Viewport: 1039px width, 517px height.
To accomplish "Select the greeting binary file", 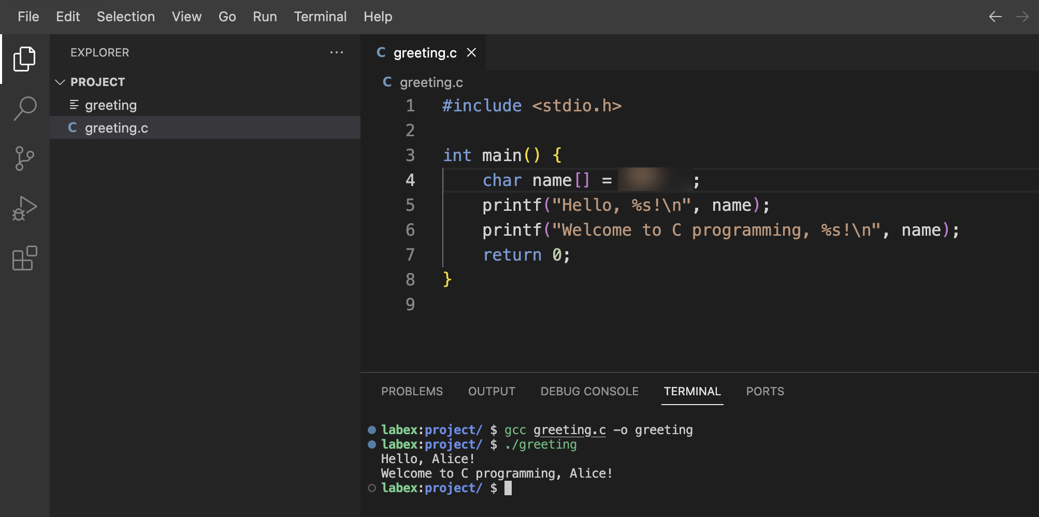I will [x=111, y=105].
